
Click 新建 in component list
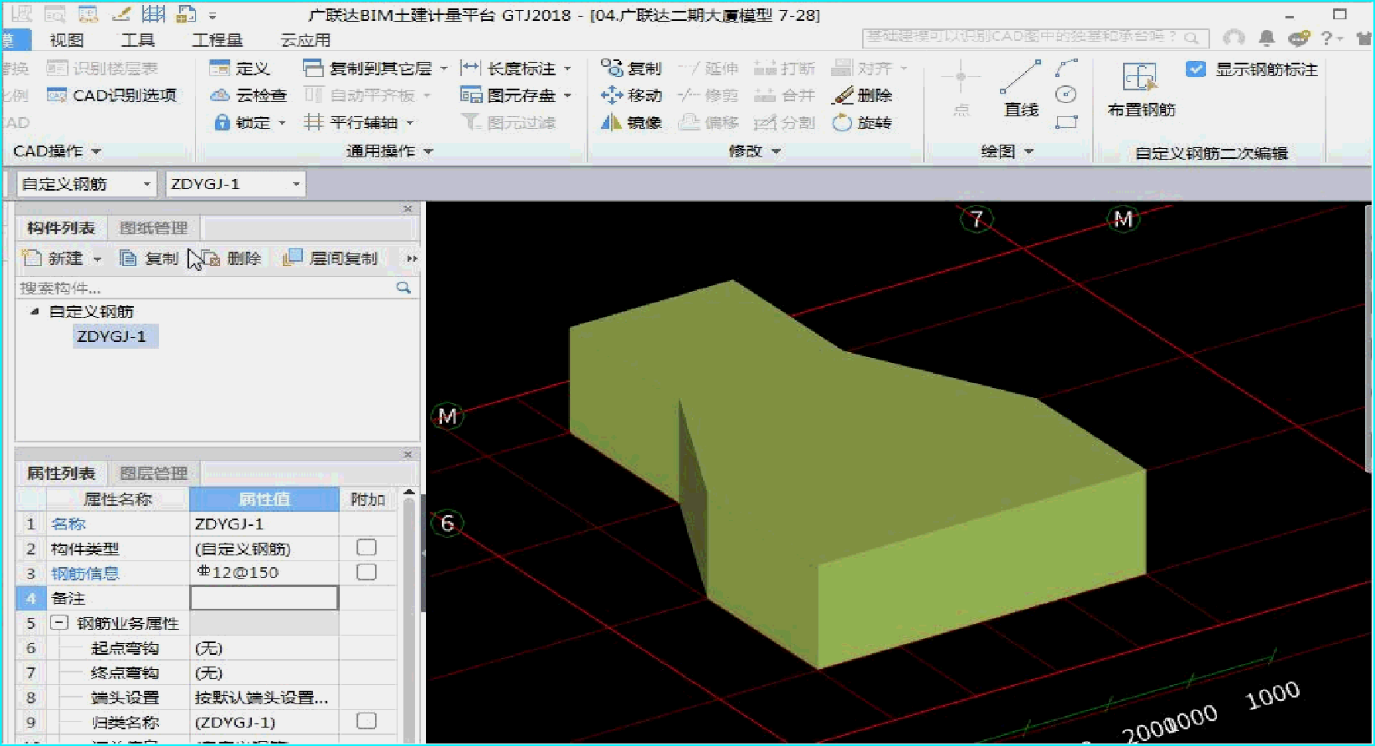click(53, 258)
